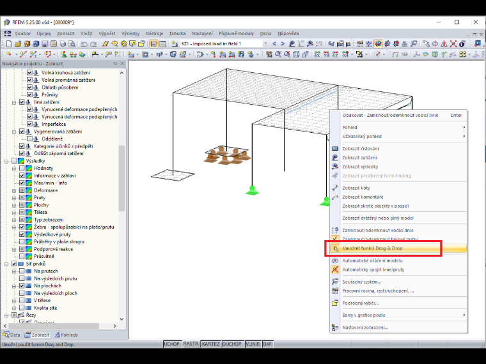486x364 pixels.
Task: Open the Pohled submenu arrow
Action: (464, 127)
